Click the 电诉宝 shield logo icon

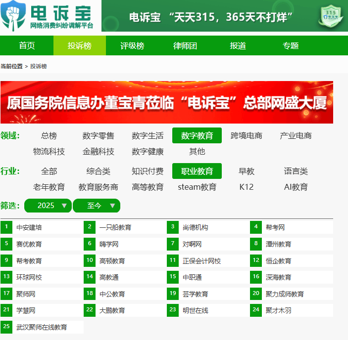coord(12,16)
